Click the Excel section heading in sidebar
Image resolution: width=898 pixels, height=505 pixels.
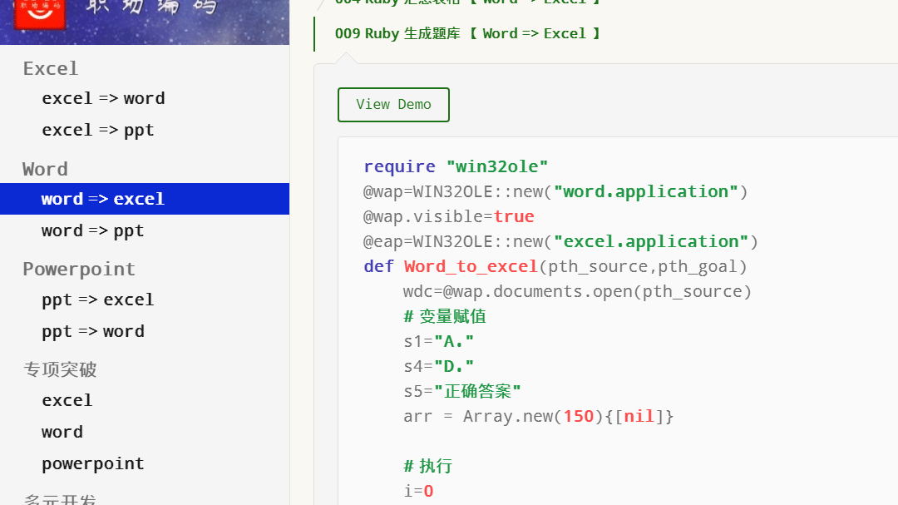(x=51, y=69)
